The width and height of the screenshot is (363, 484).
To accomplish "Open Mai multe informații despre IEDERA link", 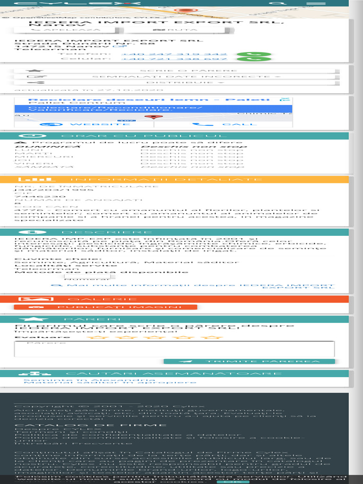I will 193,286.
